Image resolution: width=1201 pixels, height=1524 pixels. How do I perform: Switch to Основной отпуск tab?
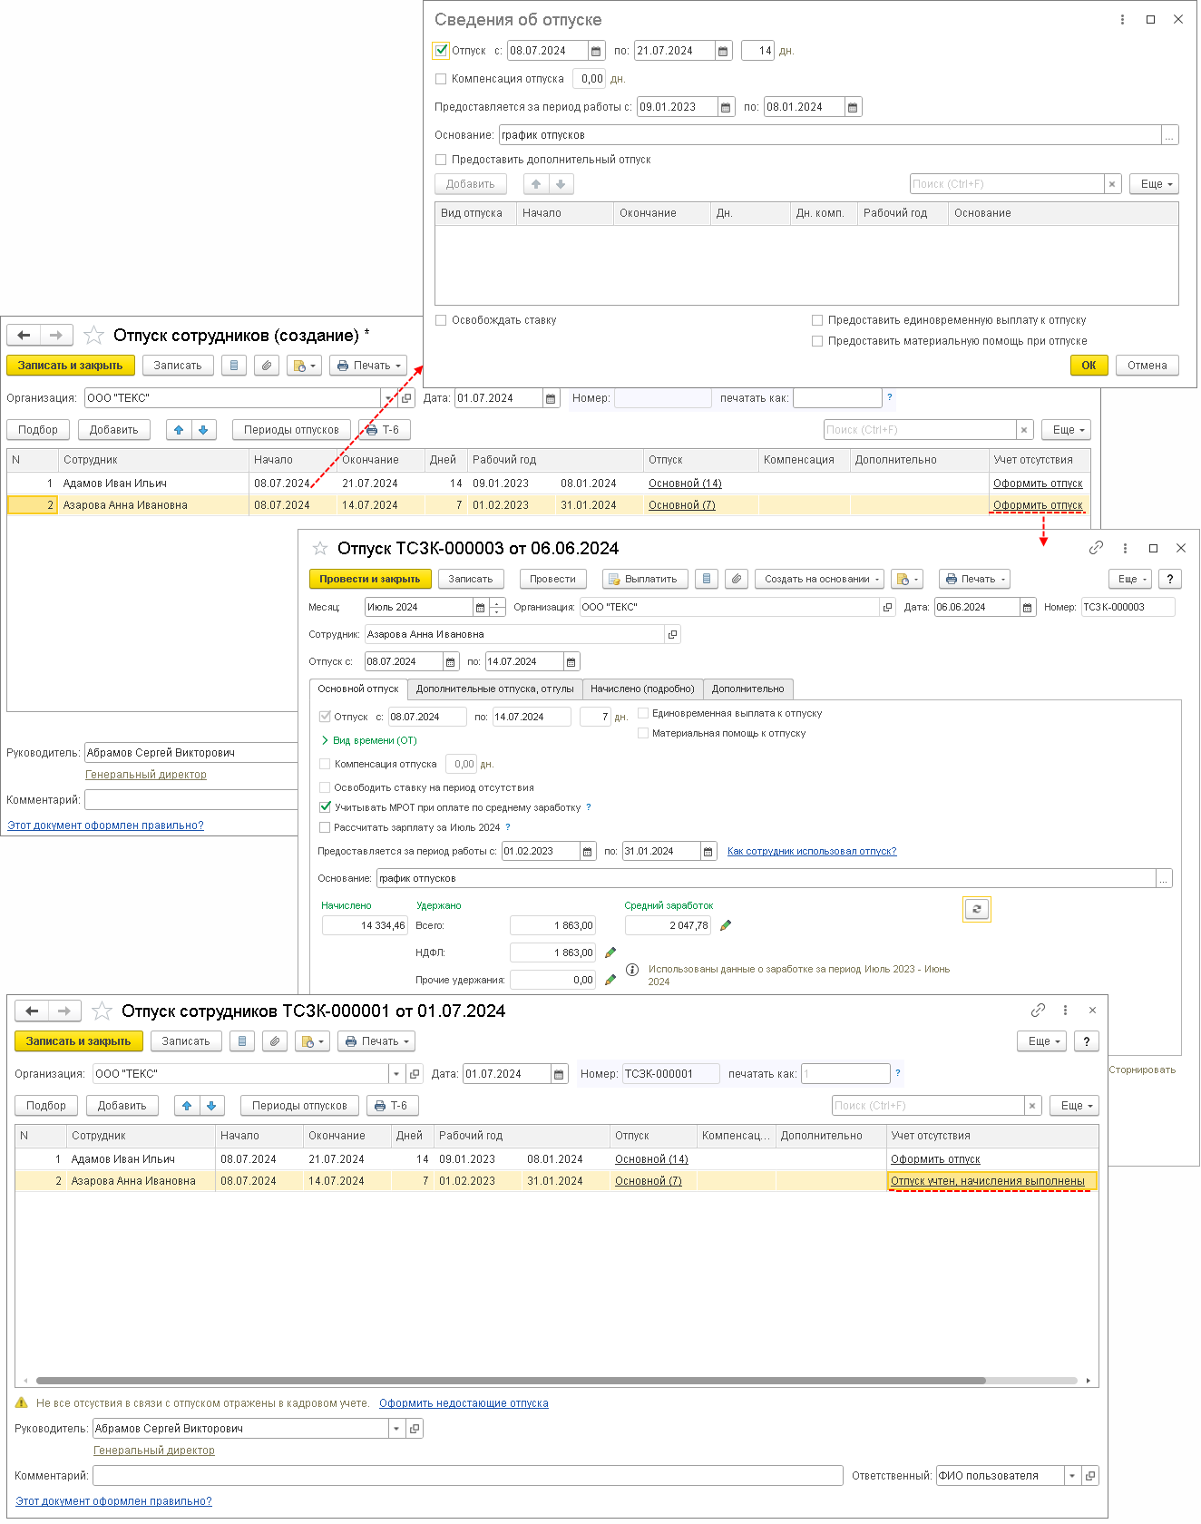pyautogui.click(x=358, y=689)
